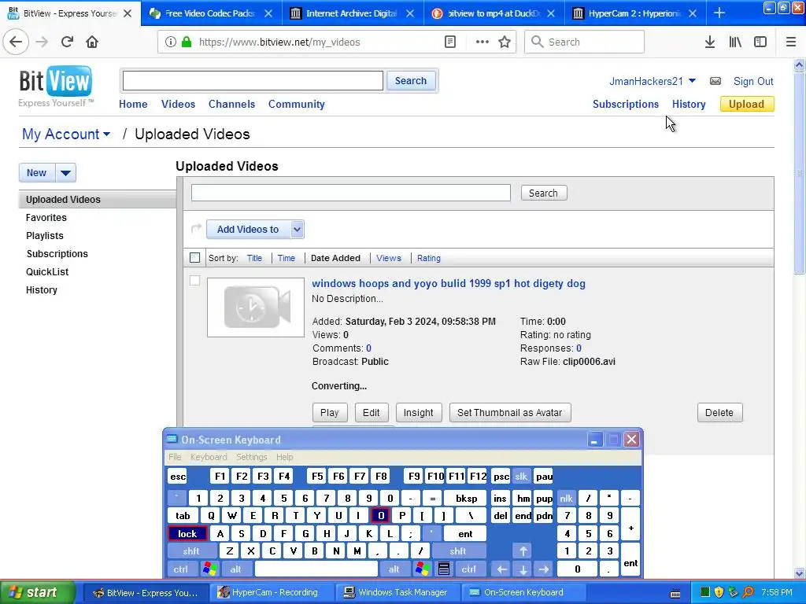Click the keyboard icon left of system tray
The width and height of the screenshot is (806, 604).
675,593
